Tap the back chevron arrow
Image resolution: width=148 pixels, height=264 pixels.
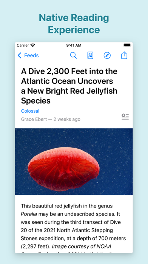(x=19, y=55)
